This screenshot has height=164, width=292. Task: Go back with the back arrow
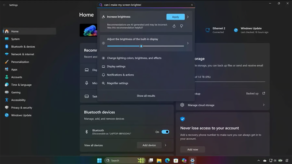(x=4, y=5)
